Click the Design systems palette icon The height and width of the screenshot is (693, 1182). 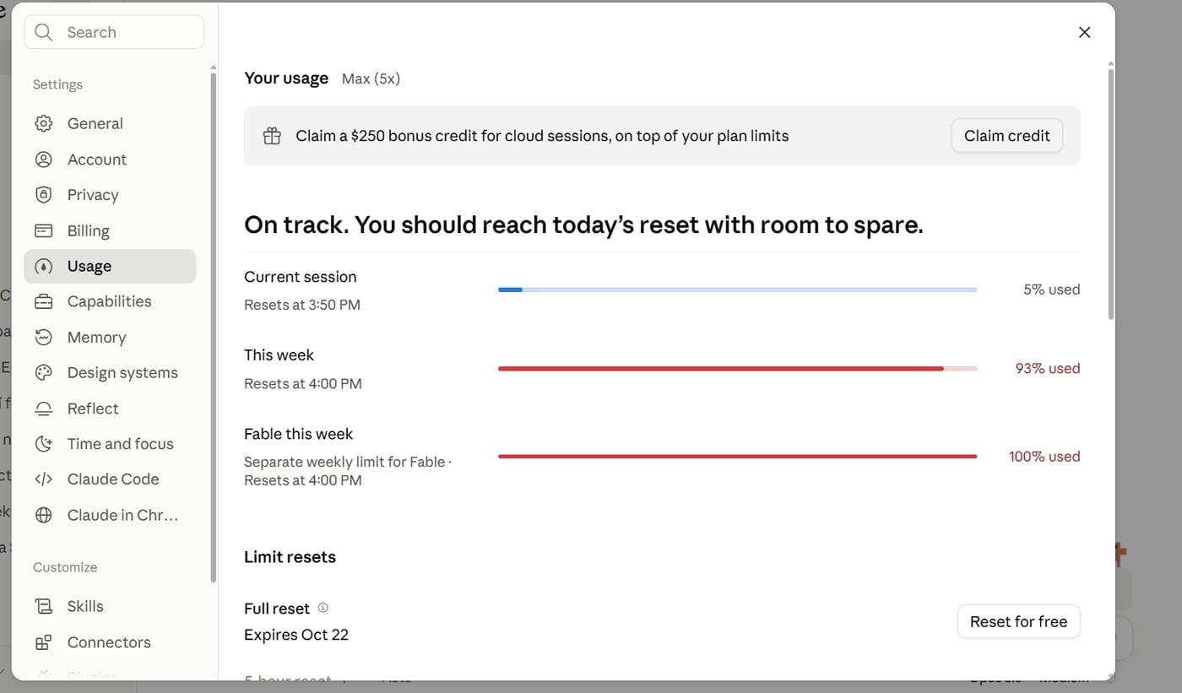43,373
